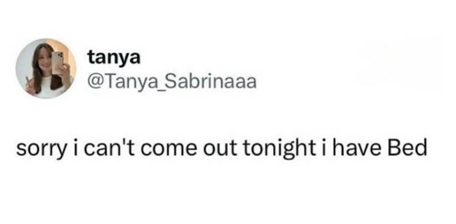456x224 pixels.
Task: Click the peace-sign hand in the avatar
Action: click(x=30, y=85)
